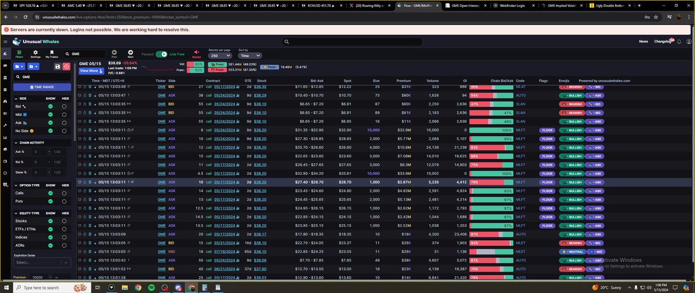Open the Filters panel icon
The height and width of the screenshot is (293, 695).
click(x=19, y=53)
